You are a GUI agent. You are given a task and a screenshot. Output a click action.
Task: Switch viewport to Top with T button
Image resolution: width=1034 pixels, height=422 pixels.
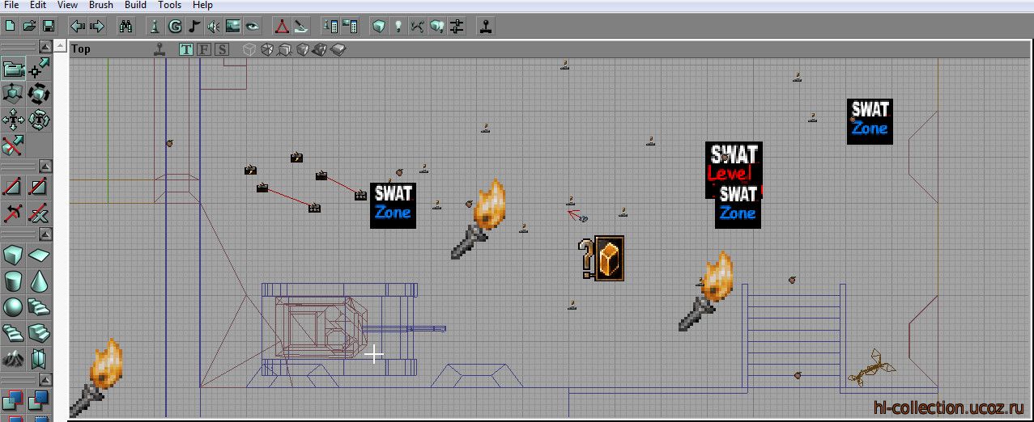tap(186, 49)
